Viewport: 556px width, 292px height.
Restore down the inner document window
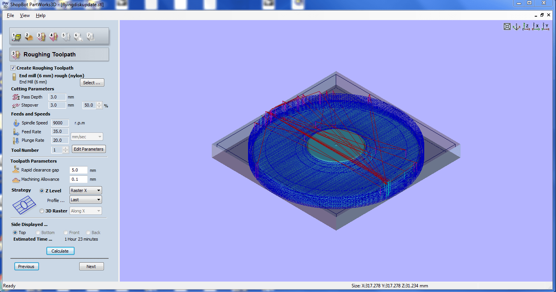pyautogui.click(x=542, y=15)
